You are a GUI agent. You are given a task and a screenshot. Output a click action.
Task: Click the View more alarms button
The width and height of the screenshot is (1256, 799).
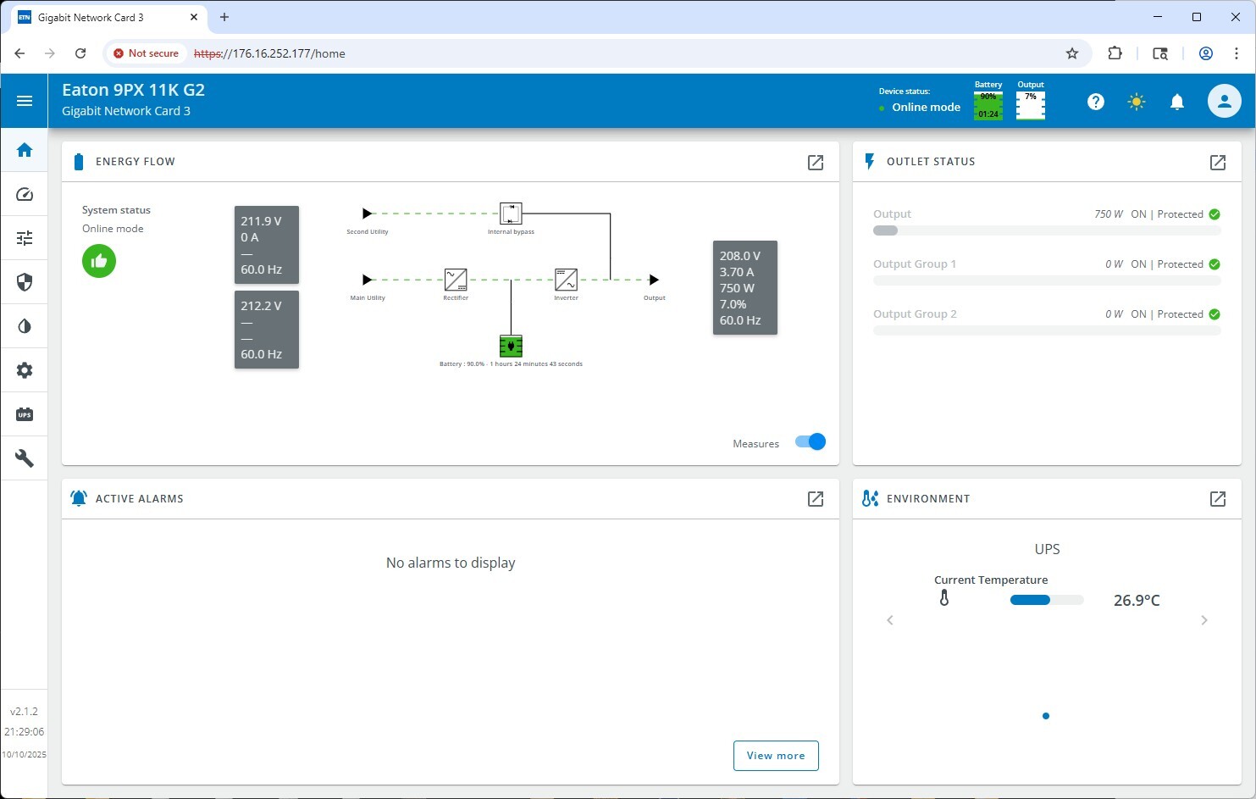[775, 756]
